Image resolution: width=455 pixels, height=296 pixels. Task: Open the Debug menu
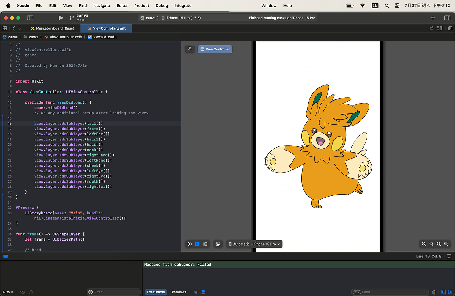tap(162, 6)
